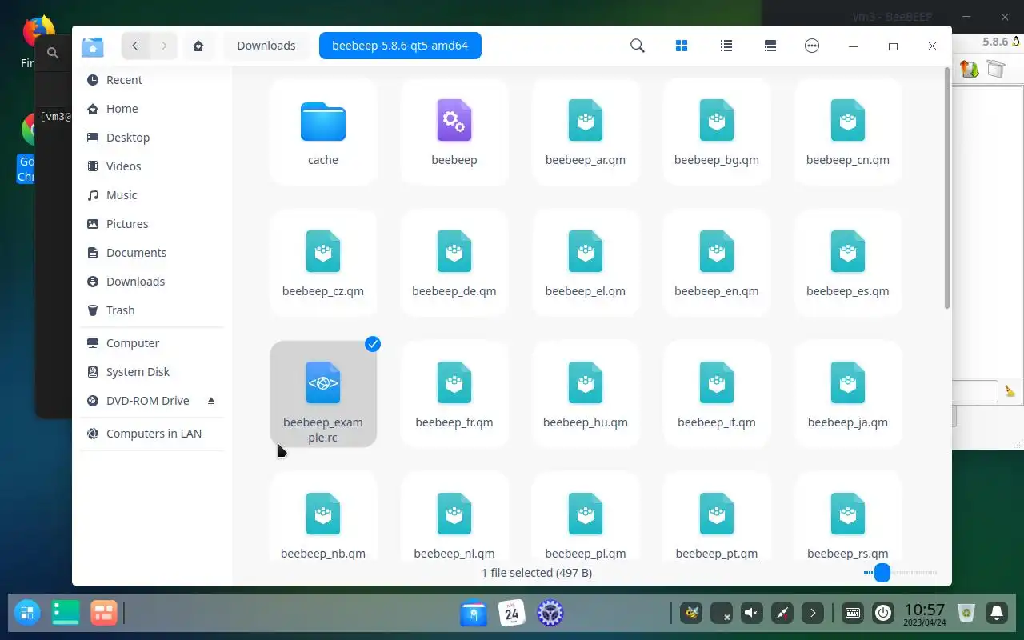
Task: Select the beebeep_bg.qm file
Action: pyautogui.click(x=717, y=132)
